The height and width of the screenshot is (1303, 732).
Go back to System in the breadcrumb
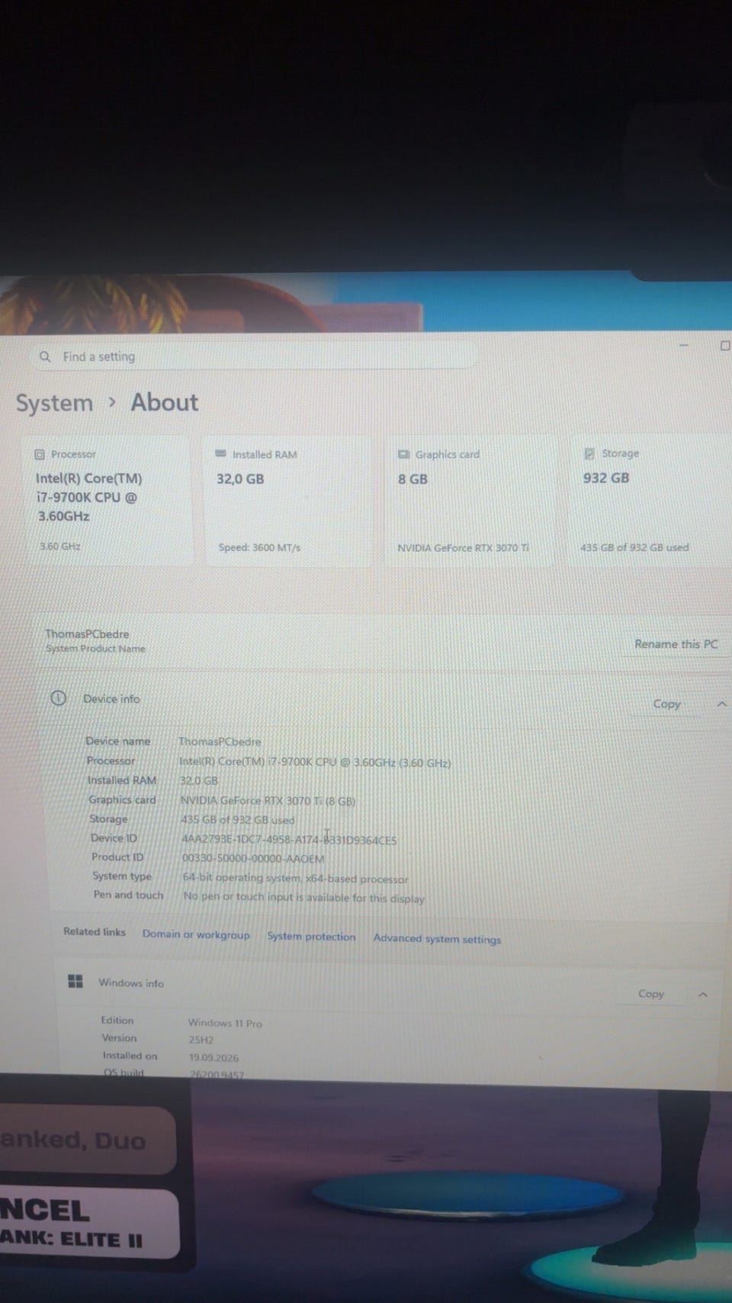tap(54, 403)
